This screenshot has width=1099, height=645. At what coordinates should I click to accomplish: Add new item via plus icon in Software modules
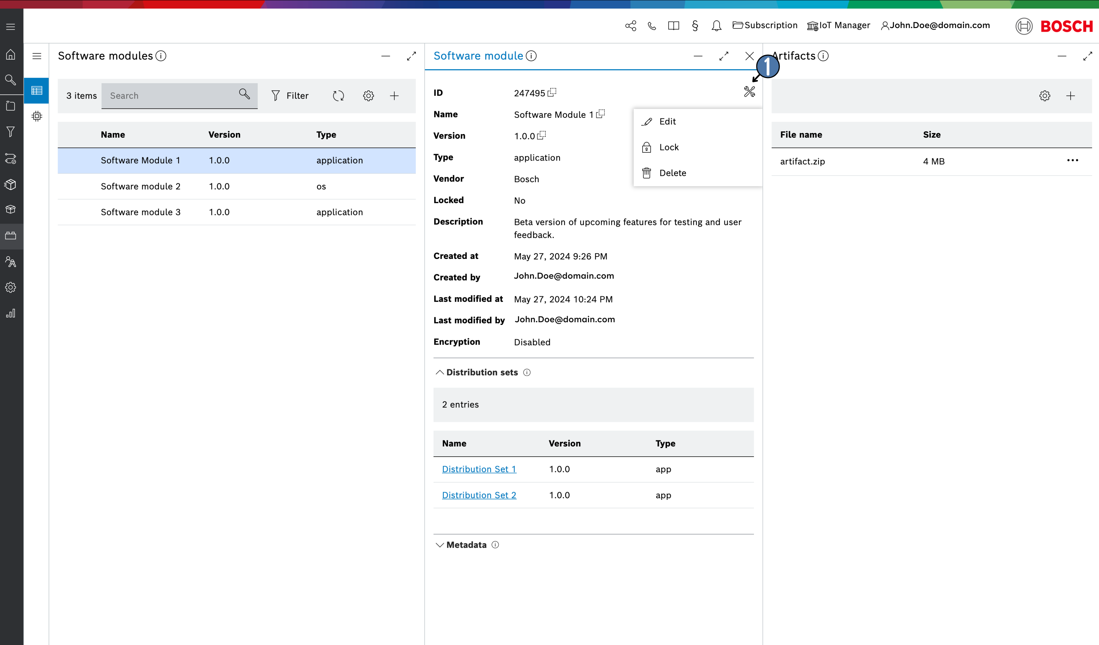tap(395, 95)
